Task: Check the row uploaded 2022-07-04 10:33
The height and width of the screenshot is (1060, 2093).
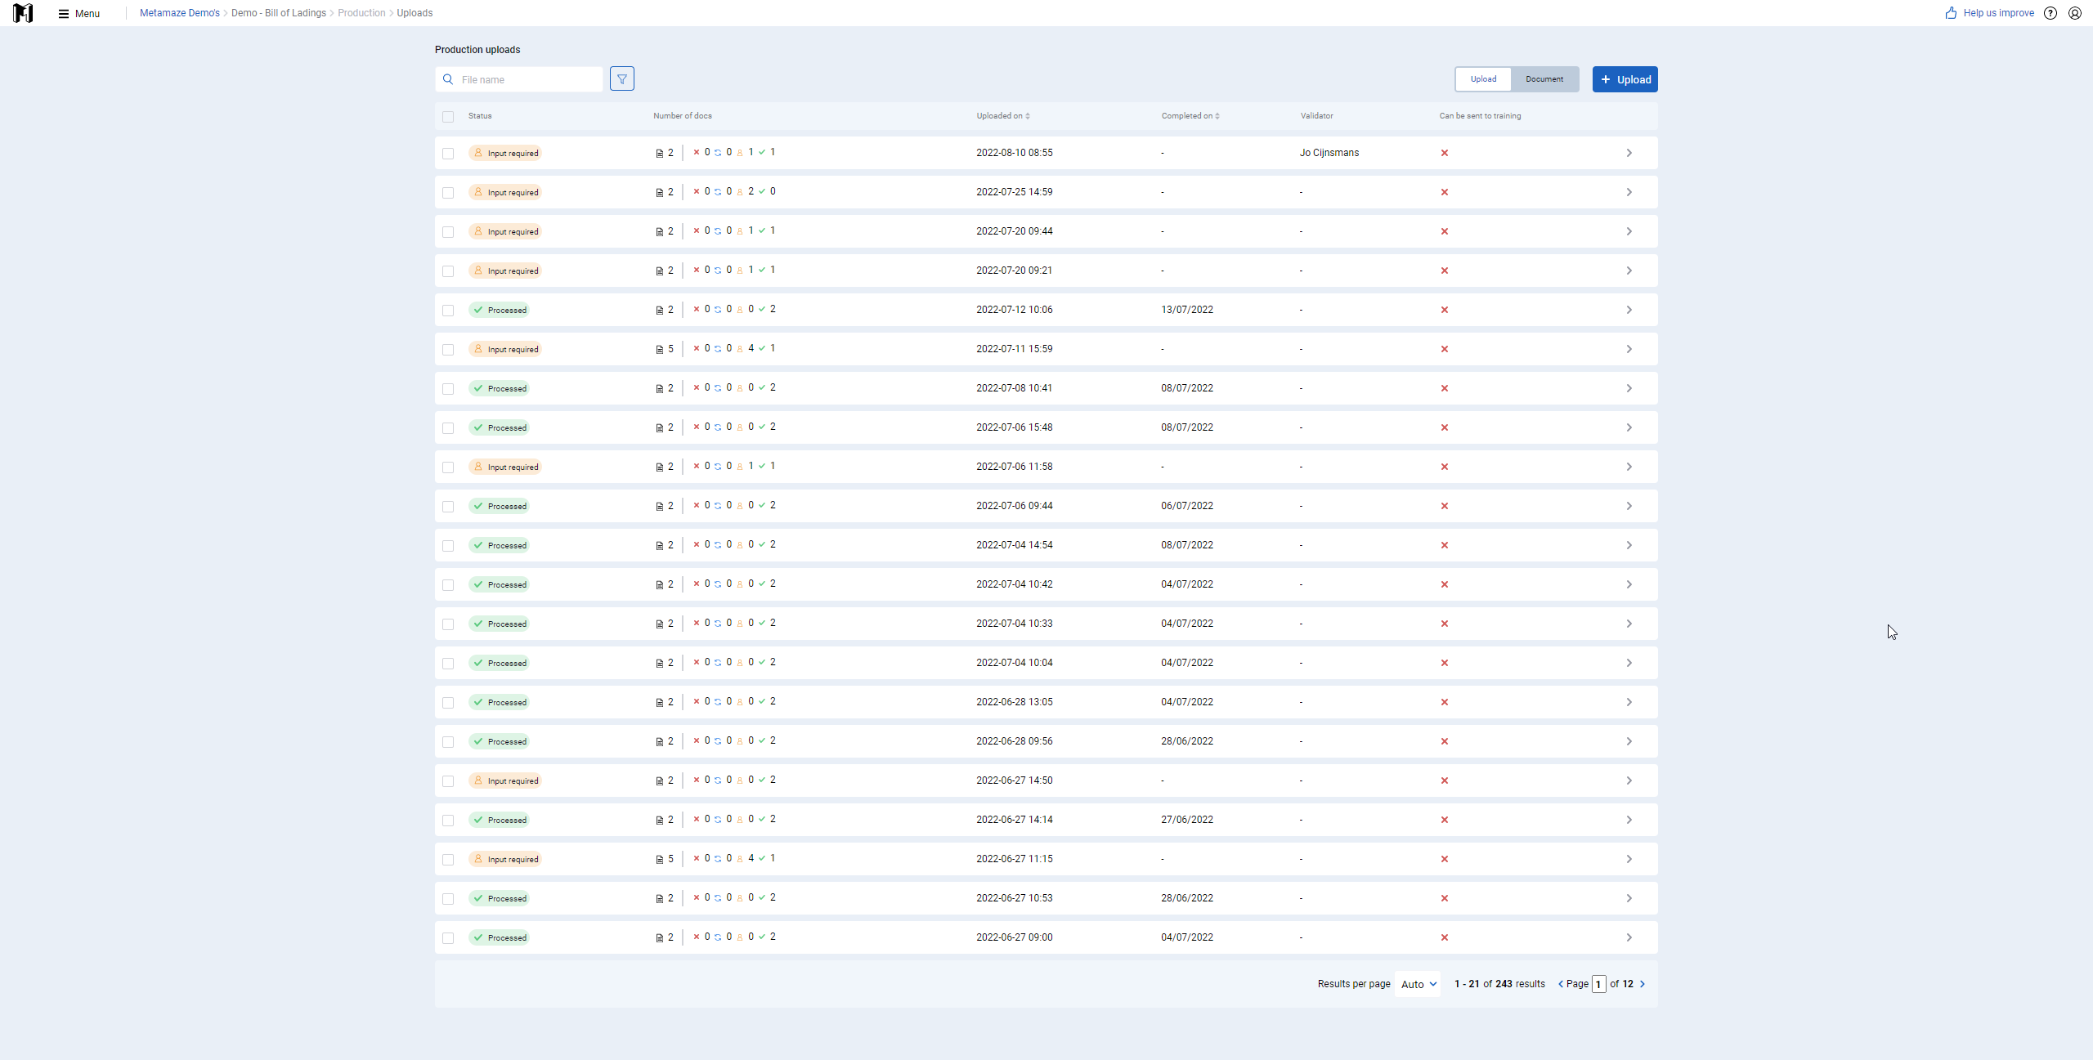Action: (x=448, y=624)
